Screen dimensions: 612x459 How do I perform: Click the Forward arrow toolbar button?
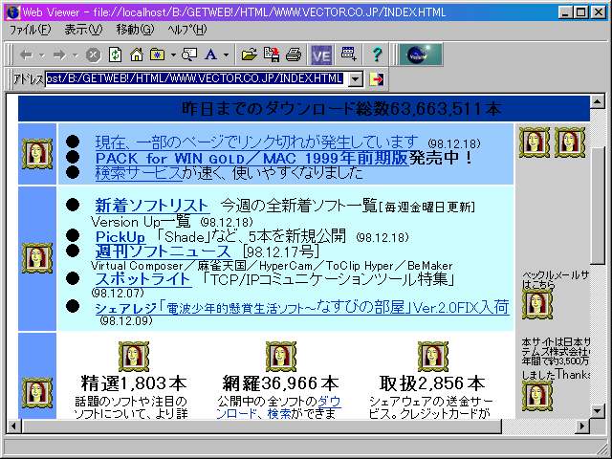coord(59,55)
